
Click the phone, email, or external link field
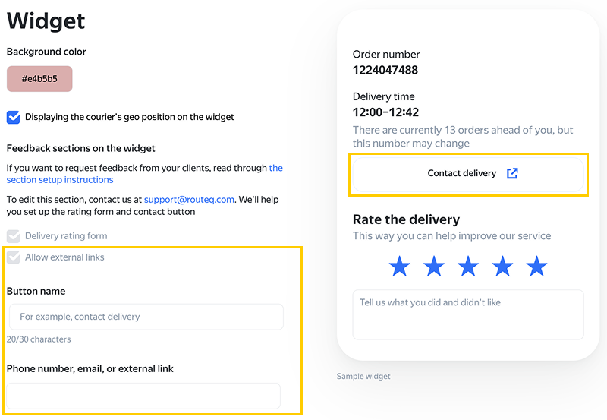coord(143,396)
